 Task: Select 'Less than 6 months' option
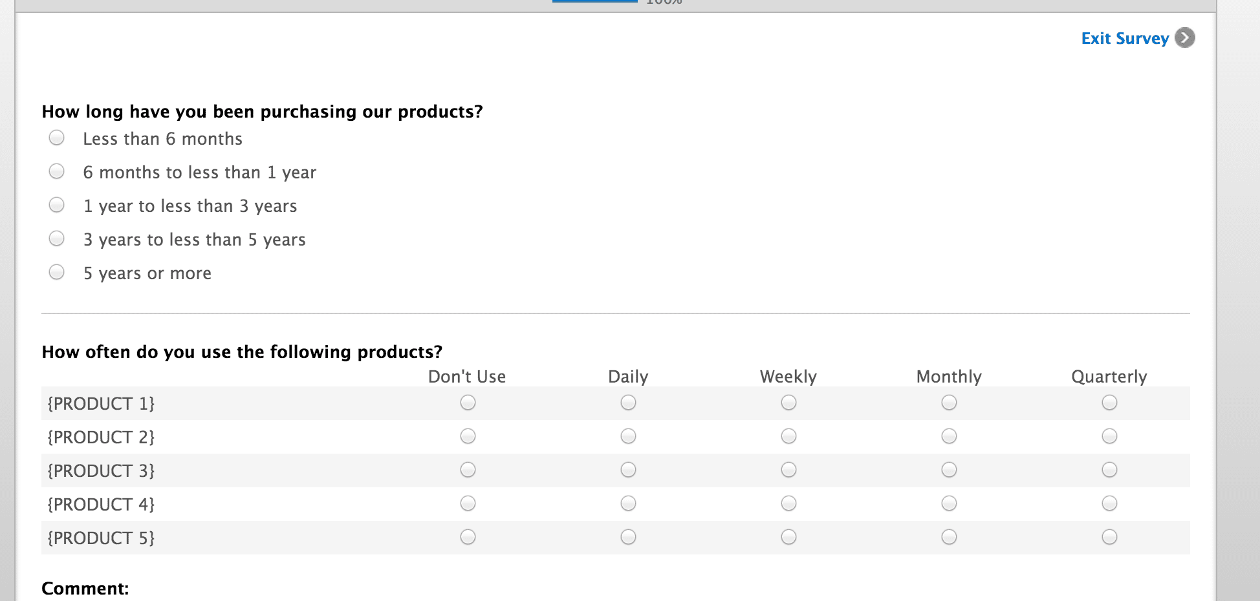57,138
